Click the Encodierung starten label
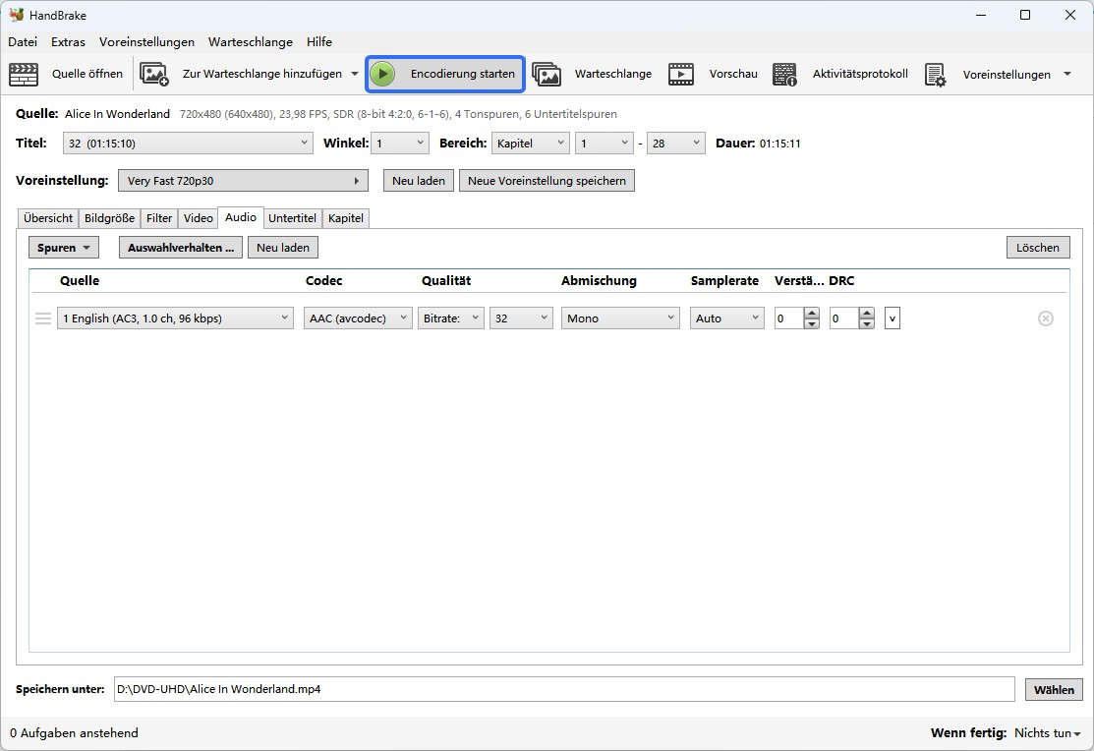 point(463,74)
